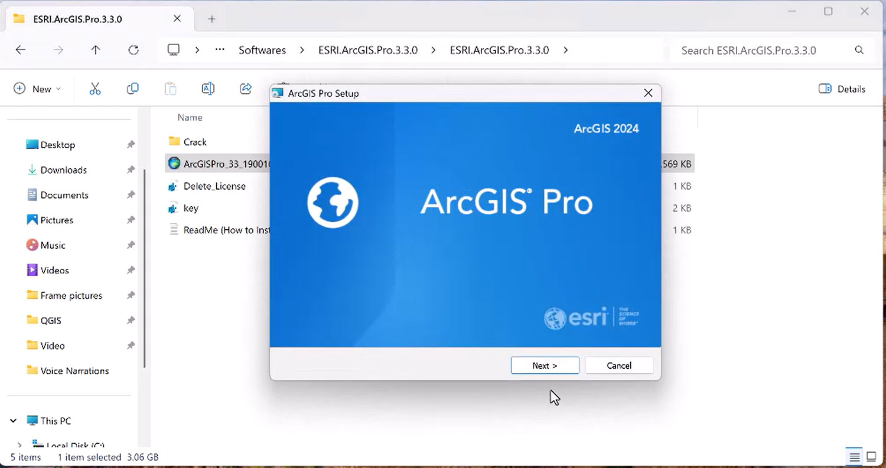Switch to large thumbnails view icon
886x468 pixels.
coord(871,457)
